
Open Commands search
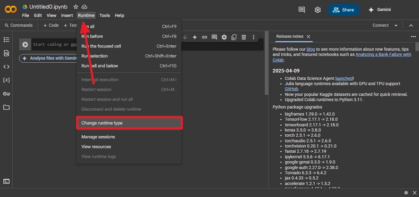(x=19, y=25)
